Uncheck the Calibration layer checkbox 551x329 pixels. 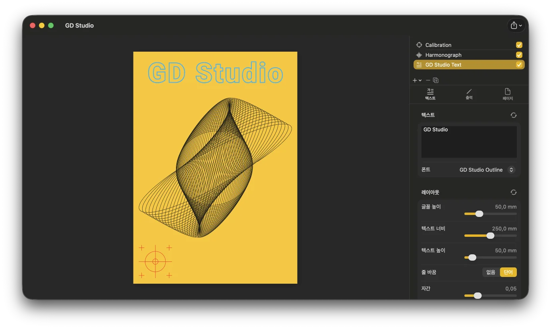tap(519, 45)
